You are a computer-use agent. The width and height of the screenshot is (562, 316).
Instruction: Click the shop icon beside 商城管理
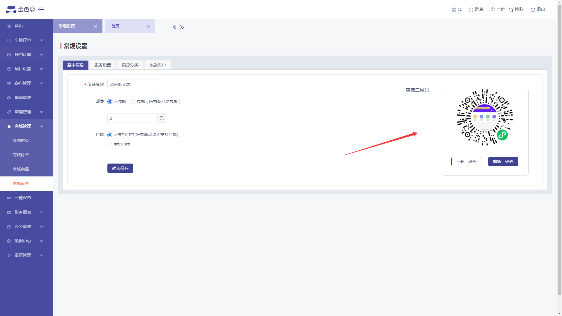(9, 126)
